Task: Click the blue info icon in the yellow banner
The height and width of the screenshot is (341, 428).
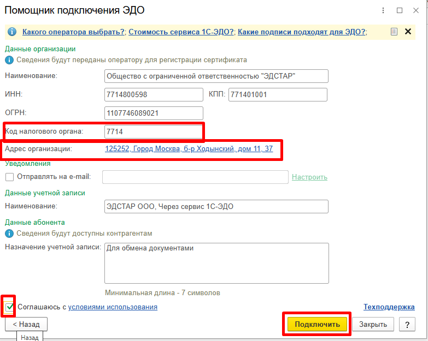Action: [11, 32]
